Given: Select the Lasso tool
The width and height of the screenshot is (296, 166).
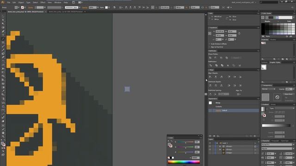Looking at the screenshot, I should [3, 28].
